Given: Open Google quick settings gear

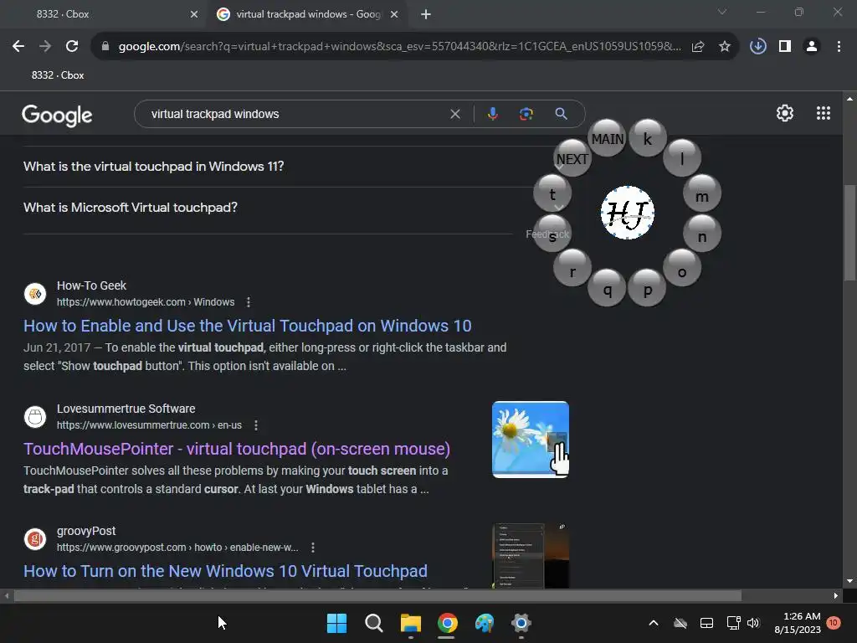Looking at the screenshot, I should pos(785,113).
